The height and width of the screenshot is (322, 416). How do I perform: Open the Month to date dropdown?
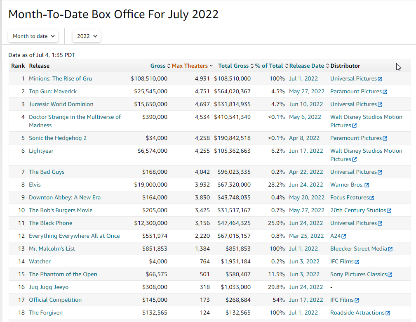click(x=33, y=36)
